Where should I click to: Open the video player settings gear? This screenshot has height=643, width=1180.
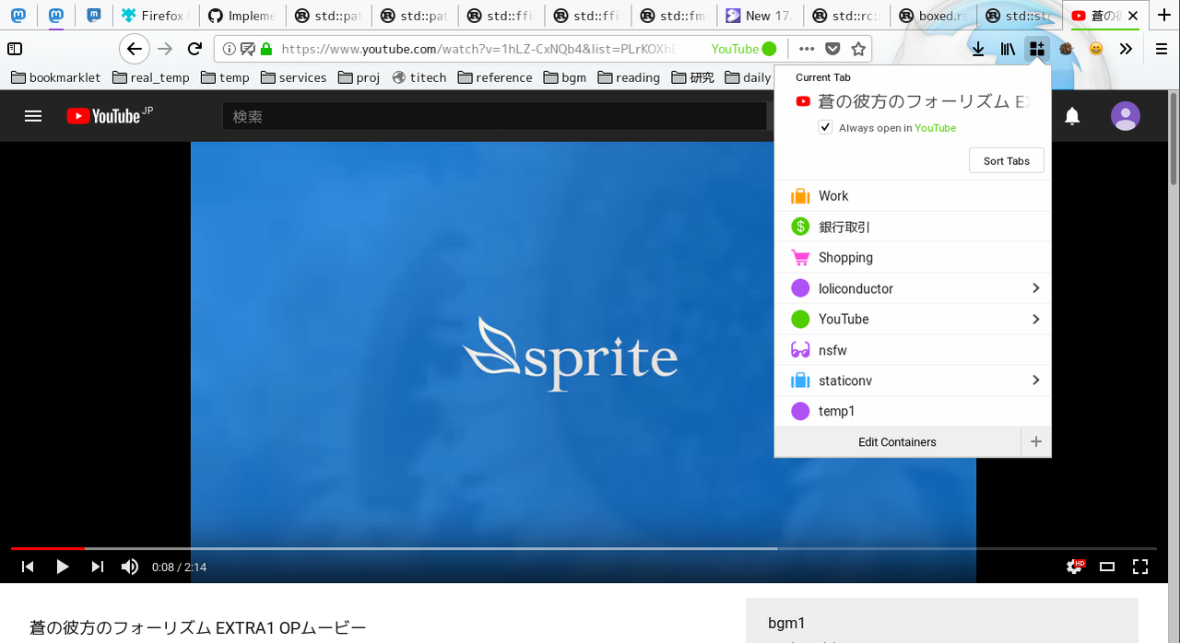[1074, 567]
